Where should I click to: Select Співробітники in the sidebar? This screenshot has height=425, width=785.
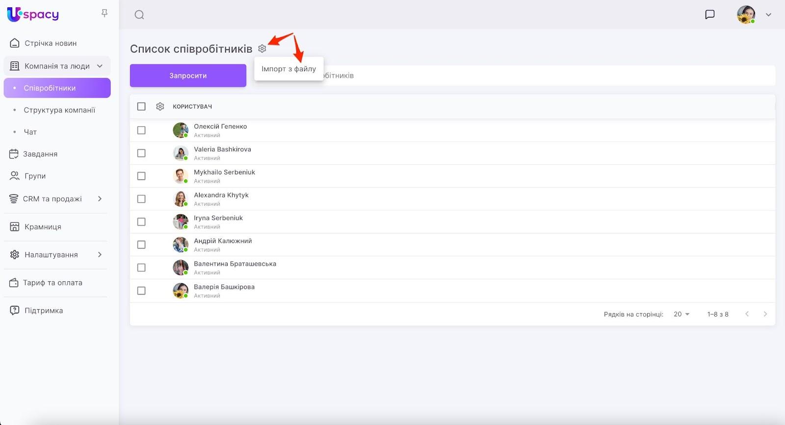coord(57,88)
